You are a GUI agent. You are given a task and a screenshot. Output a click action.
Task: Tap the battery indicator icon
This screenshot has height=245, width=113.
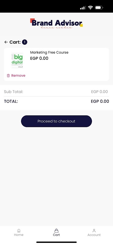pyautogui.click(x=99, y=7)
